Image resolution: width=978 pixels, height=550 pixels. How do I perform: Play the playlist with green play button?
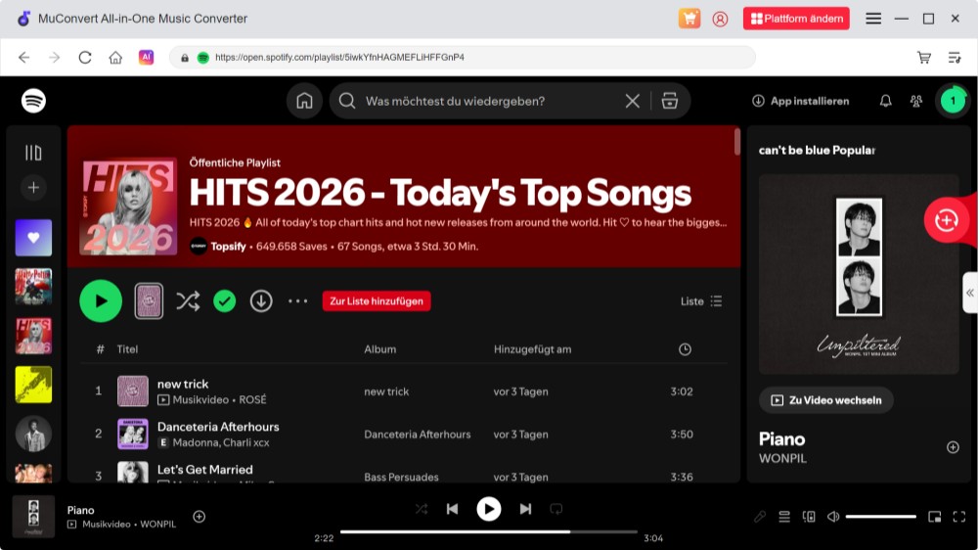tap(101, 300)
